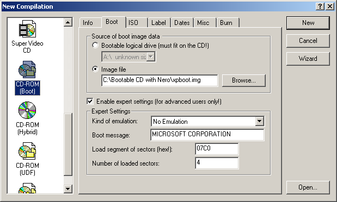Click the Boot message text field

[x=207, y=135]
